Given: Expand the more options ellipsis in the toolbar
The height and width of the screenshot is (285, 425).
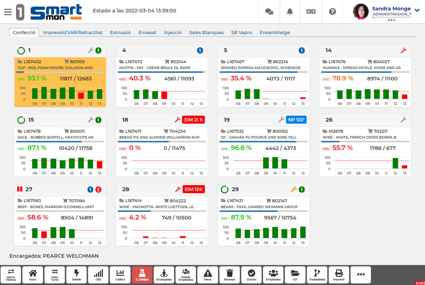Looking at the screenshot, I should pos(361,275).
